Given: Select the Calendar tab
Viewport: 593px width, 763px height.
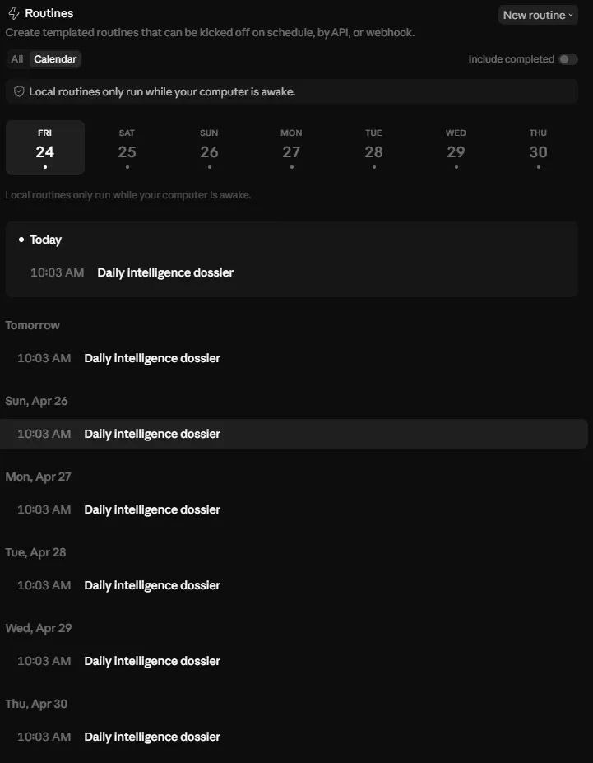Looking at the screenshot, I should (55, 59).
